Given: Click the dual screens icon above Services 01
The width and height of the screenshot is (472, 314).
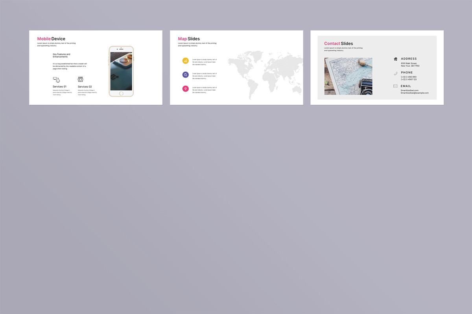Looking at the screenshot, I should tap(56, 79).
